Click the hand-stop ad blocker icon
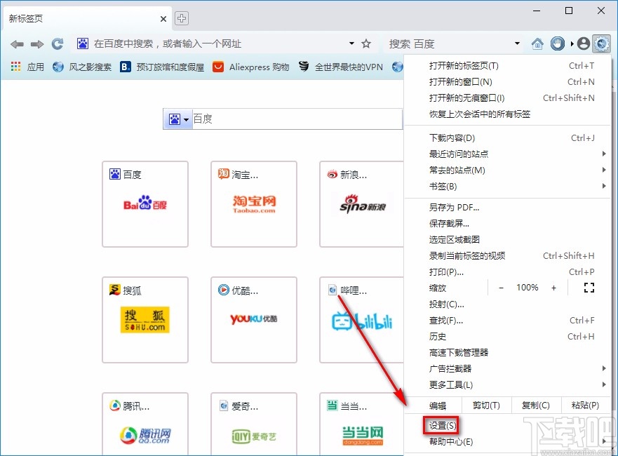 tap(557, 43)
